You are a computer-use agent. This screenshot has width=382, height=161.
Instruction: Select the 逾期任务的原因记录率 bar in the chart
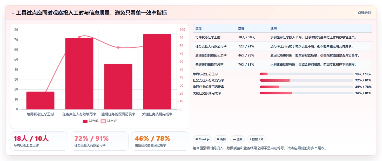point(118,87)
